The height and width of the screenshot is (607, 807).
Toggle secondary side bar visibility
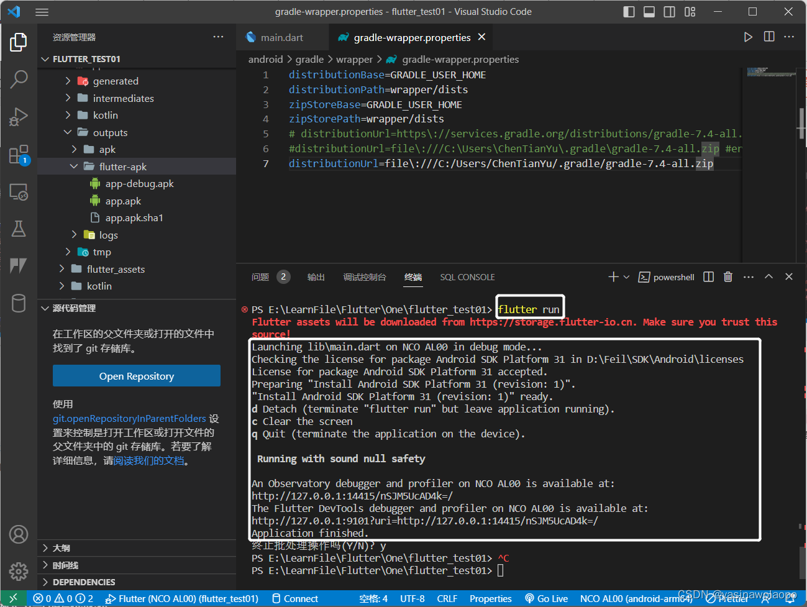pos(670,12)
